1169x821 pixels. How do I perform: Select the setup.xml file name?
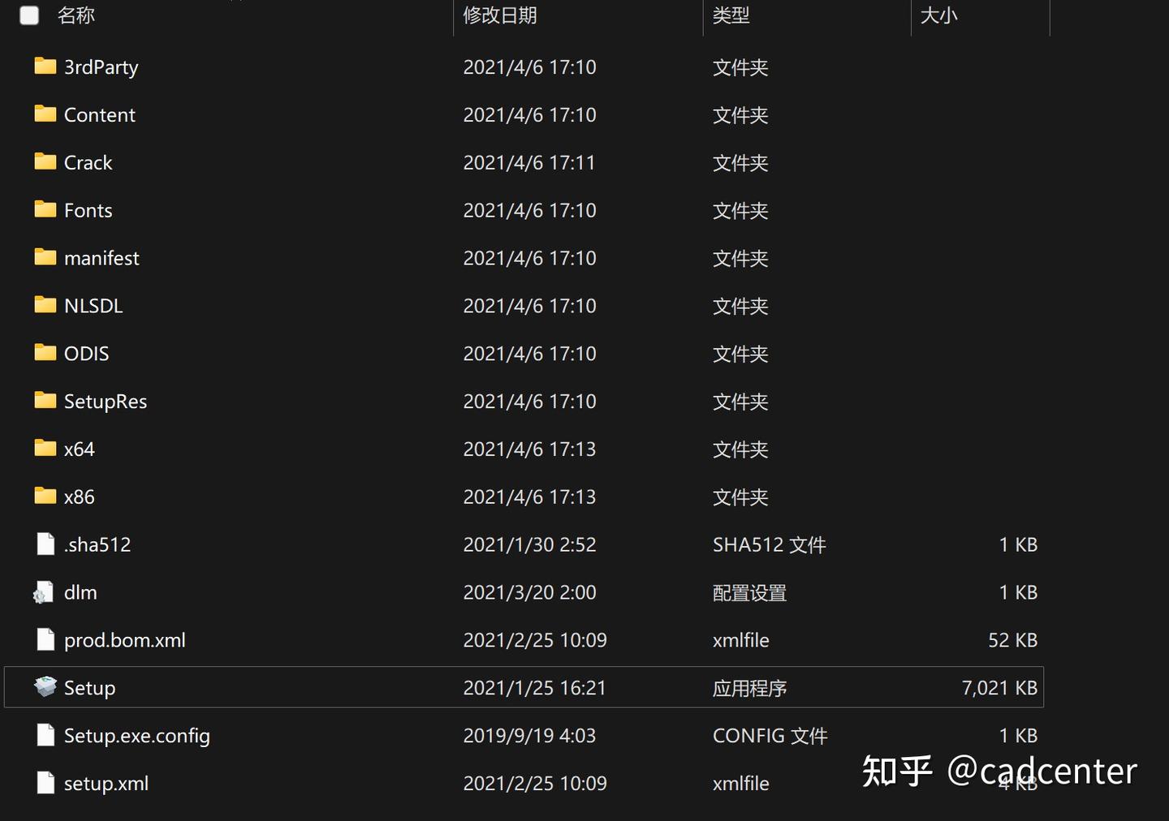pyautogui.click(x=106, y=784)
